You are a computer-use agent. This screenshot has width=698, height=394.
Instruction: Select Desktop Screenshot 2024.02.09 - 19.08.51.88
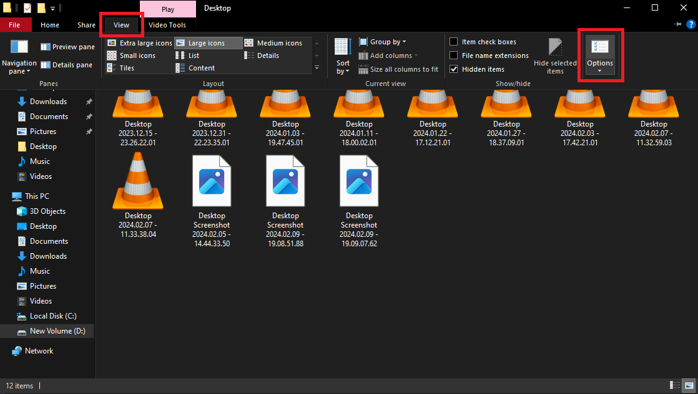point(285,200)
